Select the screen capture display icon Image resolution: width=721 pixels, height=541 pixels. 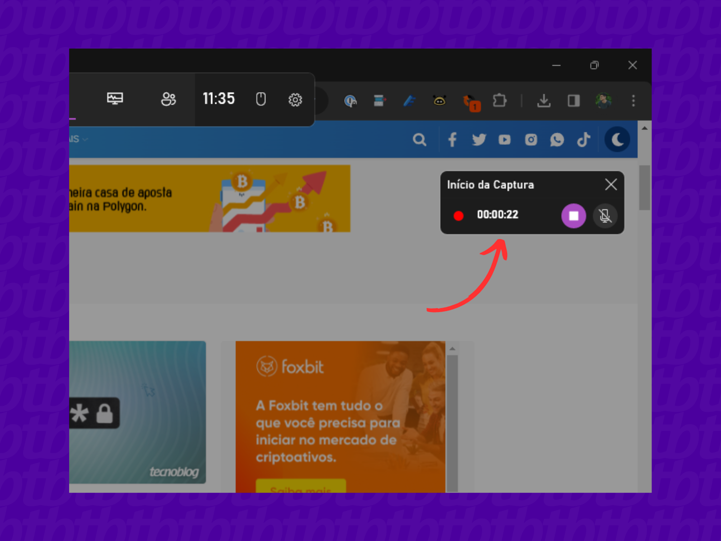coord(115,99)
